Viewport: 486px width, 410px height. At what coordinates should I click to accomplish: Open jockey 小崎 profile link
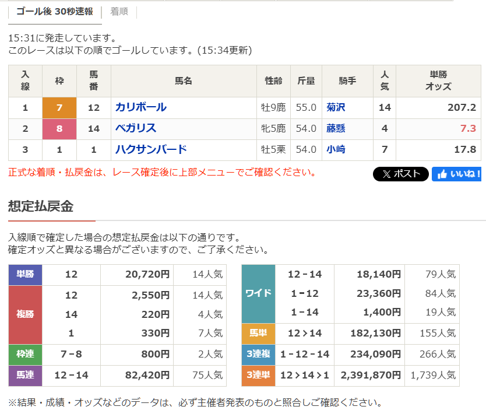click(336, 149)
